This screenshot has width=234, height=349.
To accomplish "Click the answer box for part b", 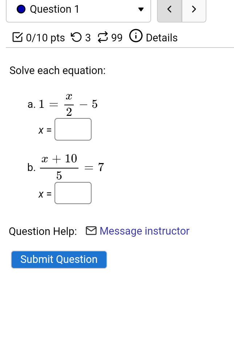I will [73, 193].
